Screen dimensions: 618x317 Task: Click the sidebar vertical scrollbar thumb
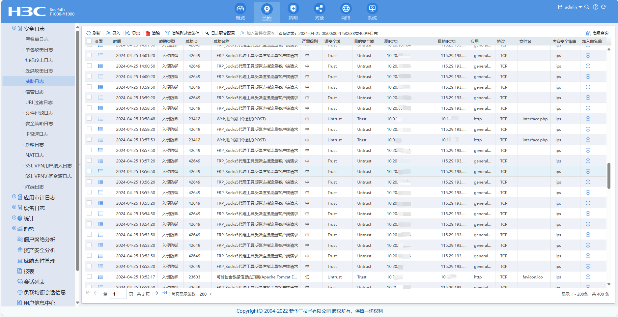click(x=77, y=151)
